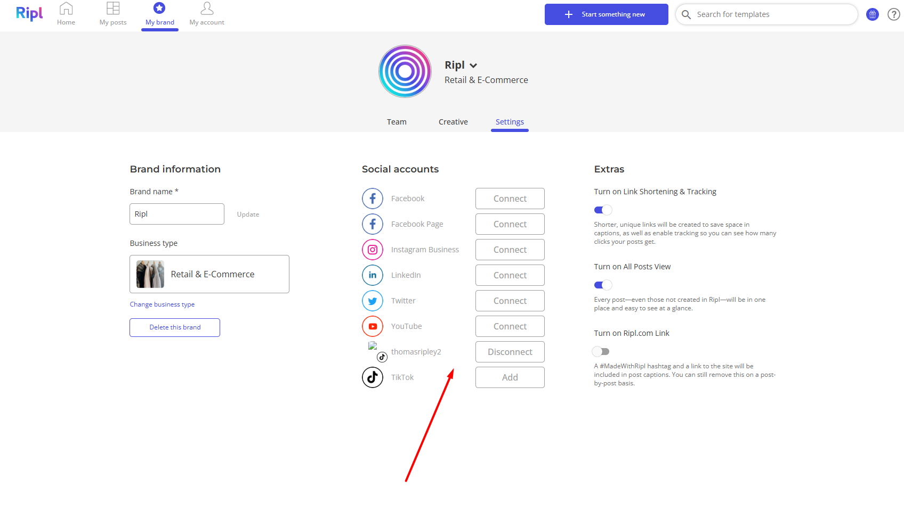
Task: Click the Business type label
Action: tap(154, 243)
